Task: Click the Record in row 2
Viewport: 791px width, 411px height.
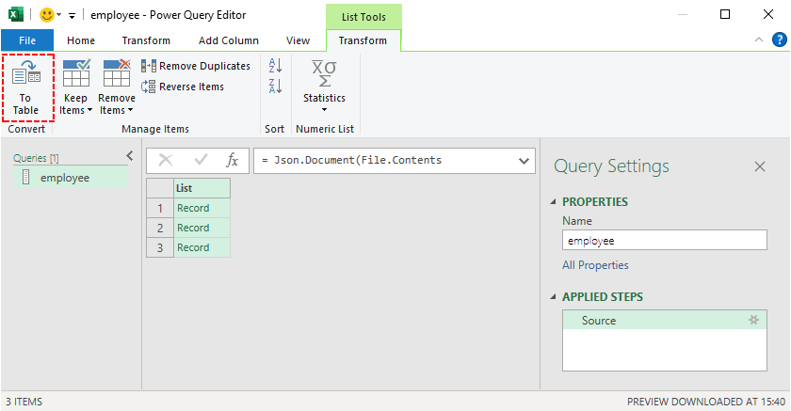Action: (202, 228)
